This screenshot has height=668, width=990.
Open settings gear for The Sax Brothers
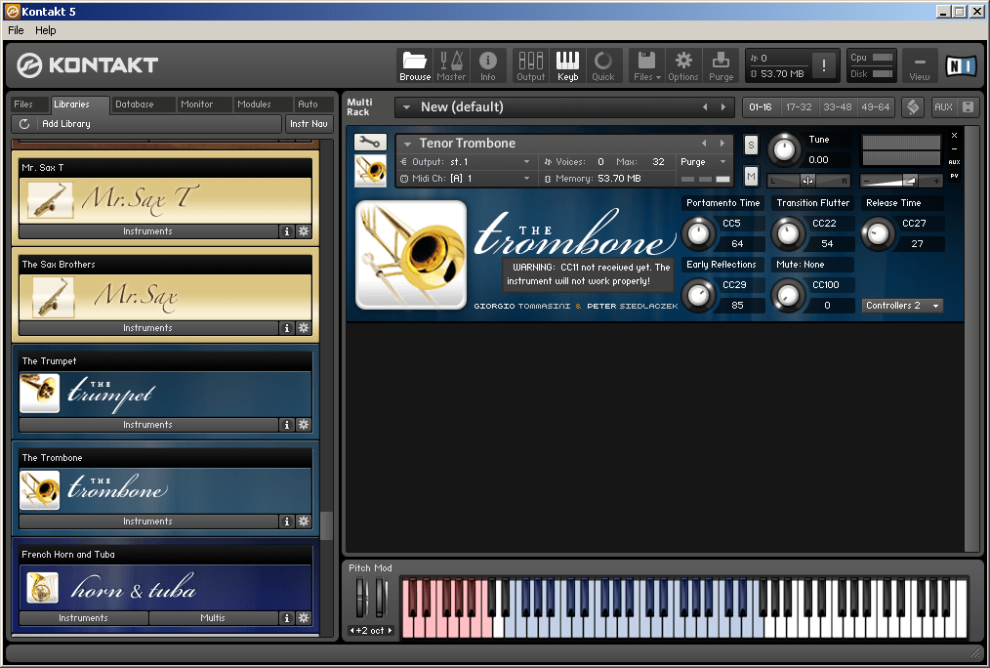coord(304,328)
